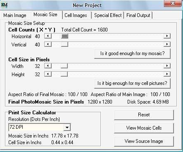Select the Final Output tab

(138, 15)
